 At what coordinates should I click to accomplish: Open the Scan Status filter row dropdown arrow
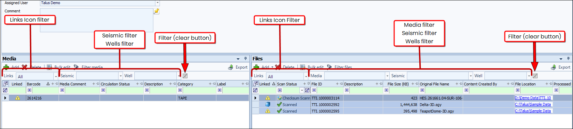pos(302,90)
